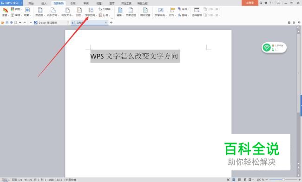The height and width of the screenshot is (182, 302).
Task: Collapse the ribbon with the caret icon
Action: click(x=278, y=3)
